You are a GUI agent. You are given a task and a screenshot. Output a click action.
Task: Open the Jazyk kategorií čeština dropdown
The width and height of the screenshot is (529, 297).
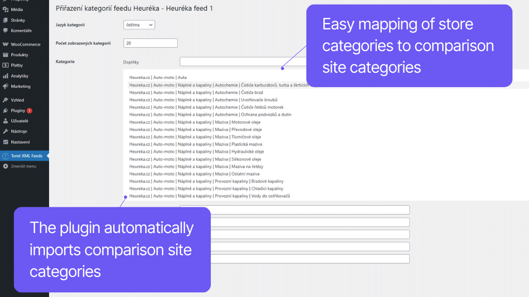[139, 25]
